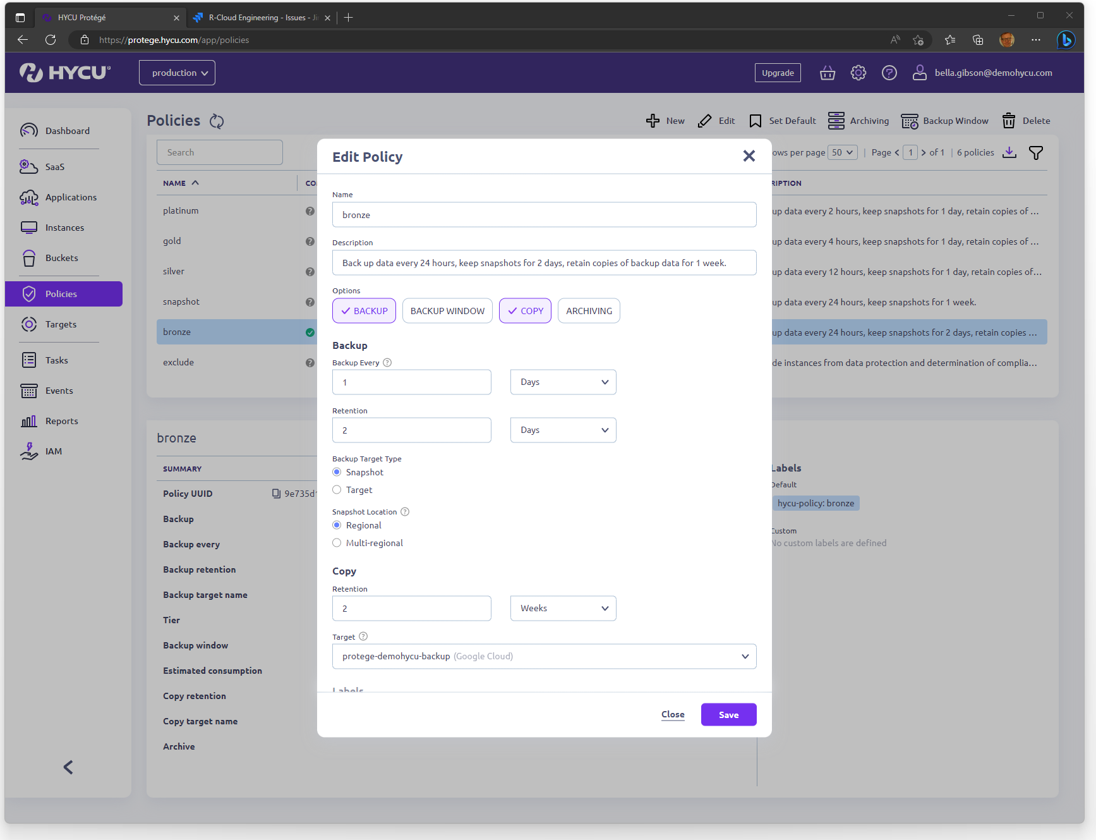This screenshot has width=1096, height=840.
Task: Open the Buckets section
Action: click(61, 257)
